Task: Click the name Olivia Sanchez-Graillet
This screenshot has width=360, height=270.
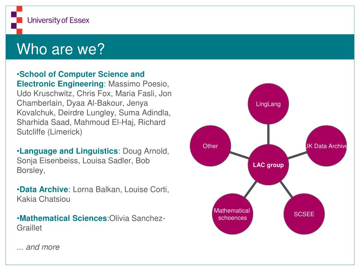Action: [x=91, y=223]
